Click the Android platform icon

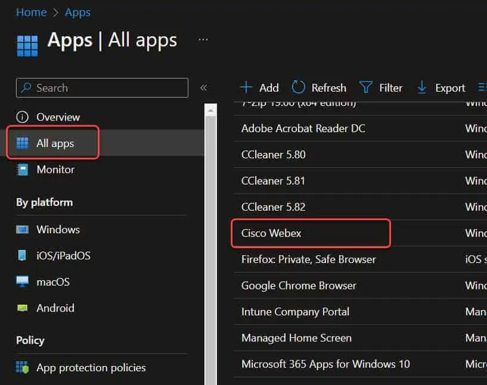(23, 308)
